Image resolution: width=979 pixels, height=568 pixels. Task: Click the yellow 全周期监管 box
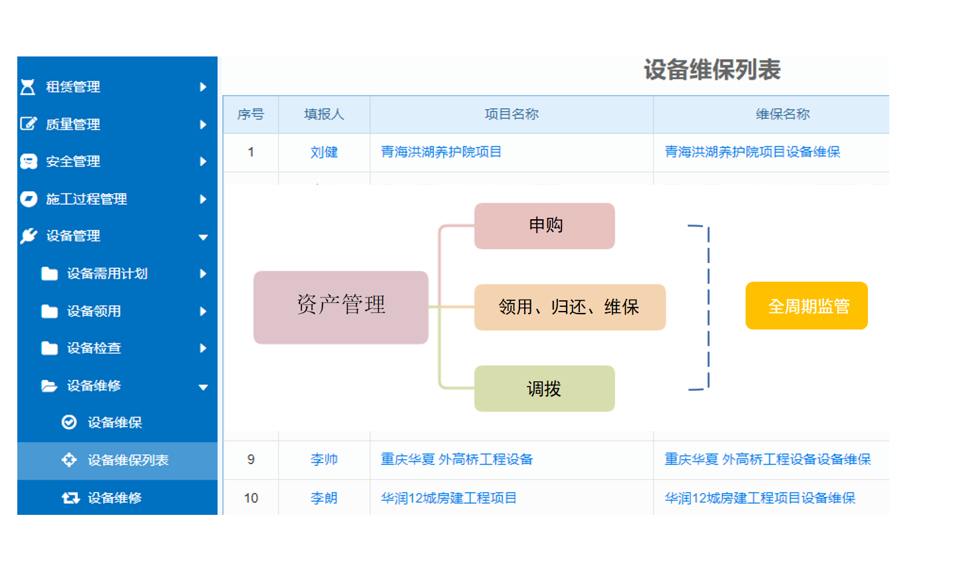pyautogui.click(x=806, y=306)
